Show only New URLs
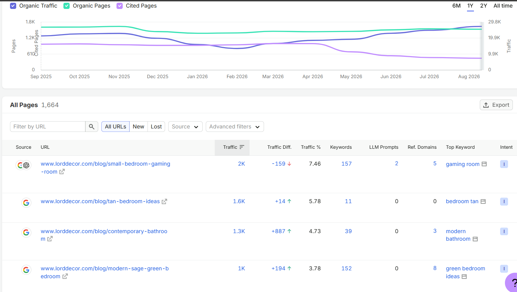517x292 pixels. coord(139,127)
